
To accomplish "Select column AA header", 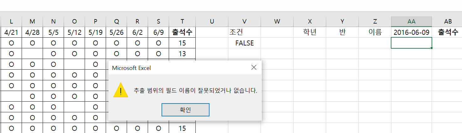I will coord(411,21).
